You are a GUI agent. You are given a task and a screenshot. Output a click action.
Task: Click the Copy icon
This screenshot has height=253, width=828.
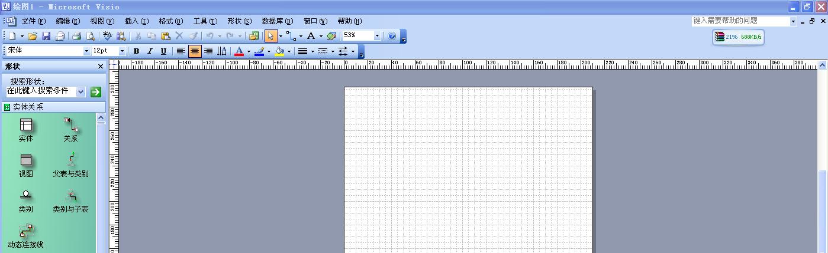pyautogui.click(x=152, y=36)
